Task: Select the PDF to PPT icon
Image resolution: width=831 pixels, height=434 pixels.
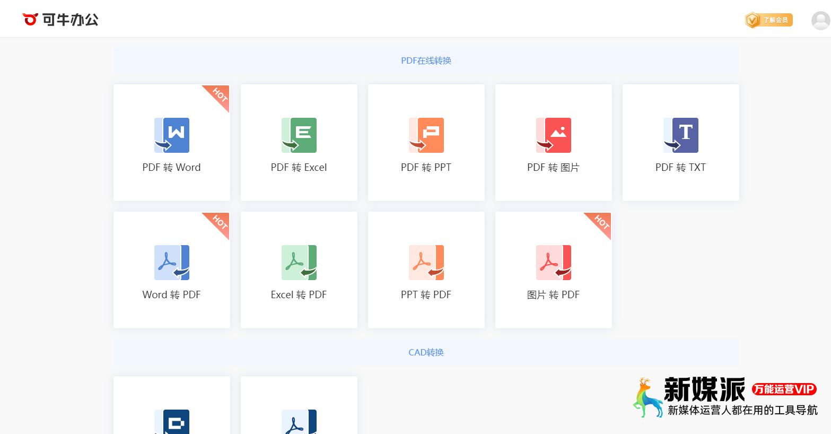Action: [426, 135]
